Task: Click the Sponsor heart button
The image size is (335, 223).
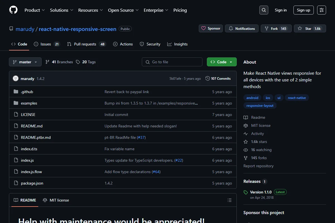Action: pyautogui.click(x=211, y=28)
